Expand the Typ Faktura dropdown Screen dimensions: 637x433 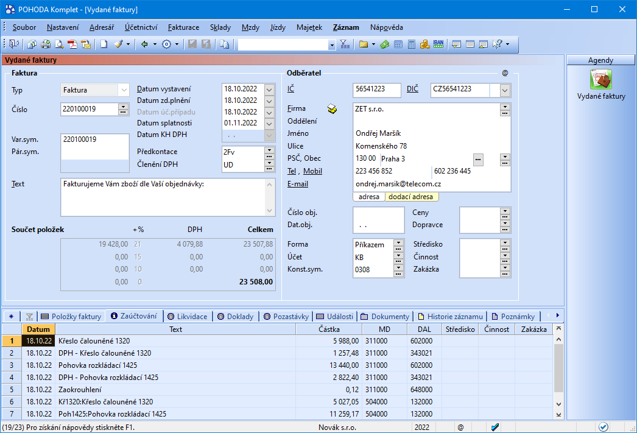point(124,90)
